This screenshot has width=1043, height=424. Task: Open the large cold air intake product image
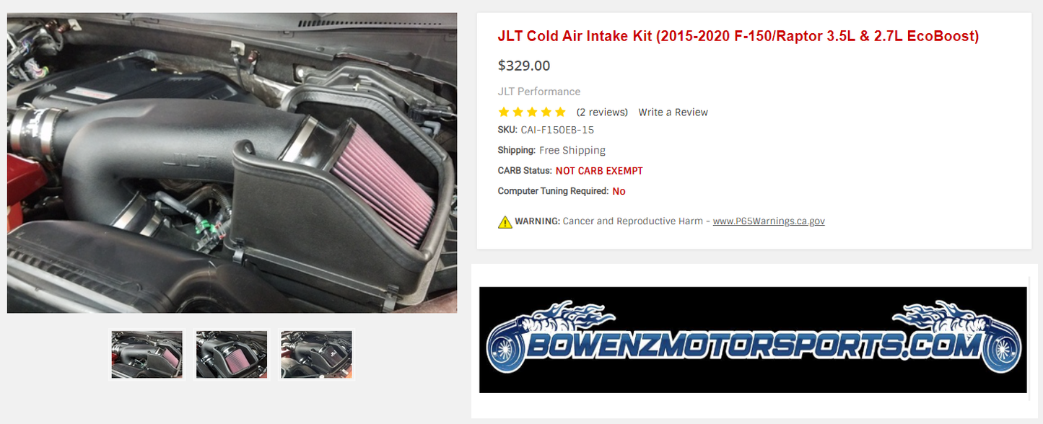232,163
